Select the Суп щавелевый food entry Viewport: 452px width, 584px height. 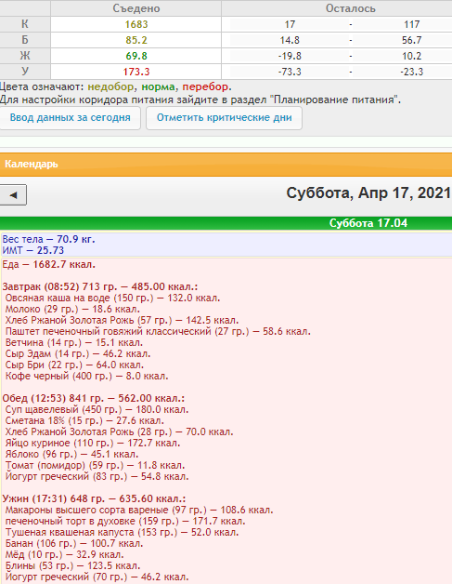tap(97, 409)
